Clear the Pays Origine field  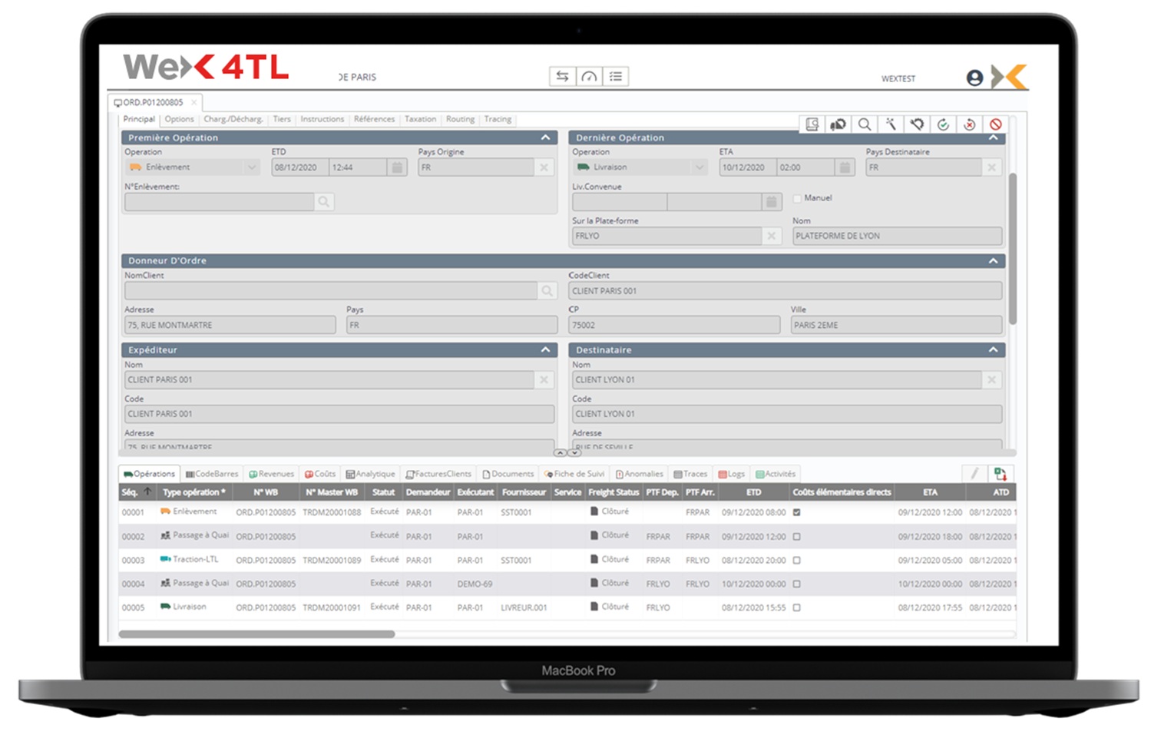[x=544, y=167]
